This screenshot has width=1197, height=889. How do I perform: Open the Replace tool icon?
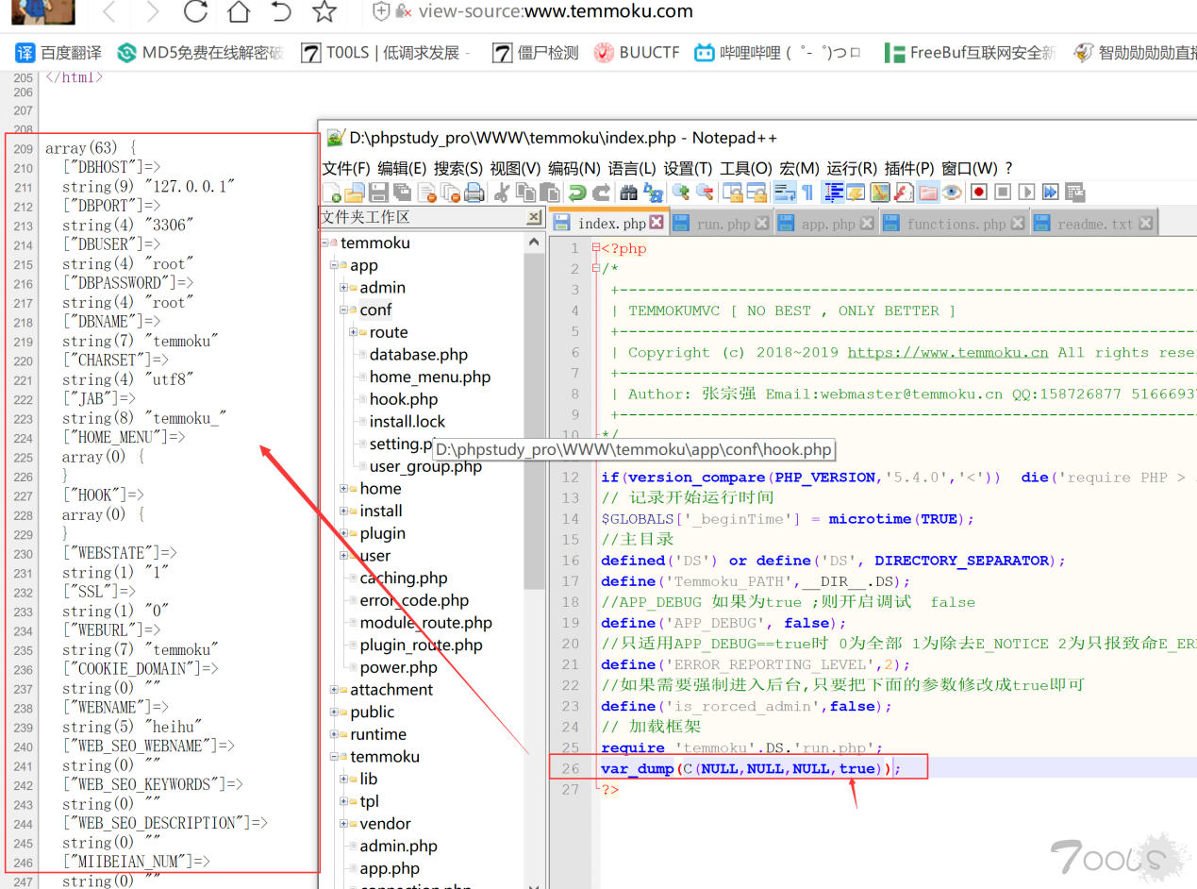[x=653, y=193]
